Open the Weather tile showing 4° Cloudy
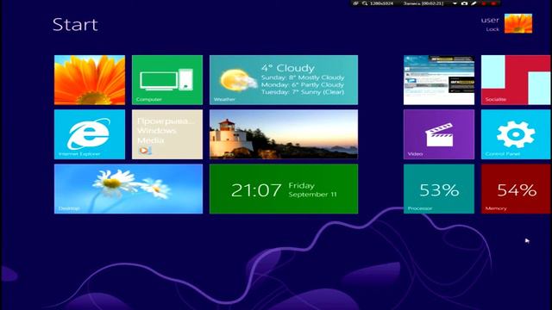 284,80
